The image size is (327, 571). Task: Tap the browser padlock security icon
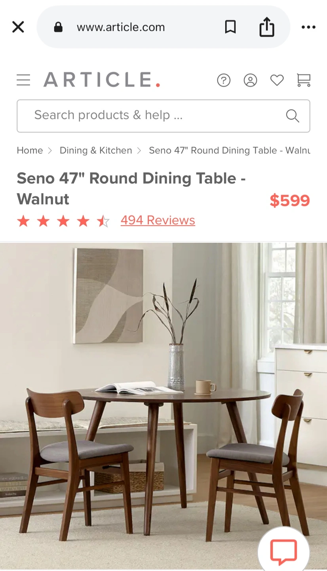click(58, 27)
